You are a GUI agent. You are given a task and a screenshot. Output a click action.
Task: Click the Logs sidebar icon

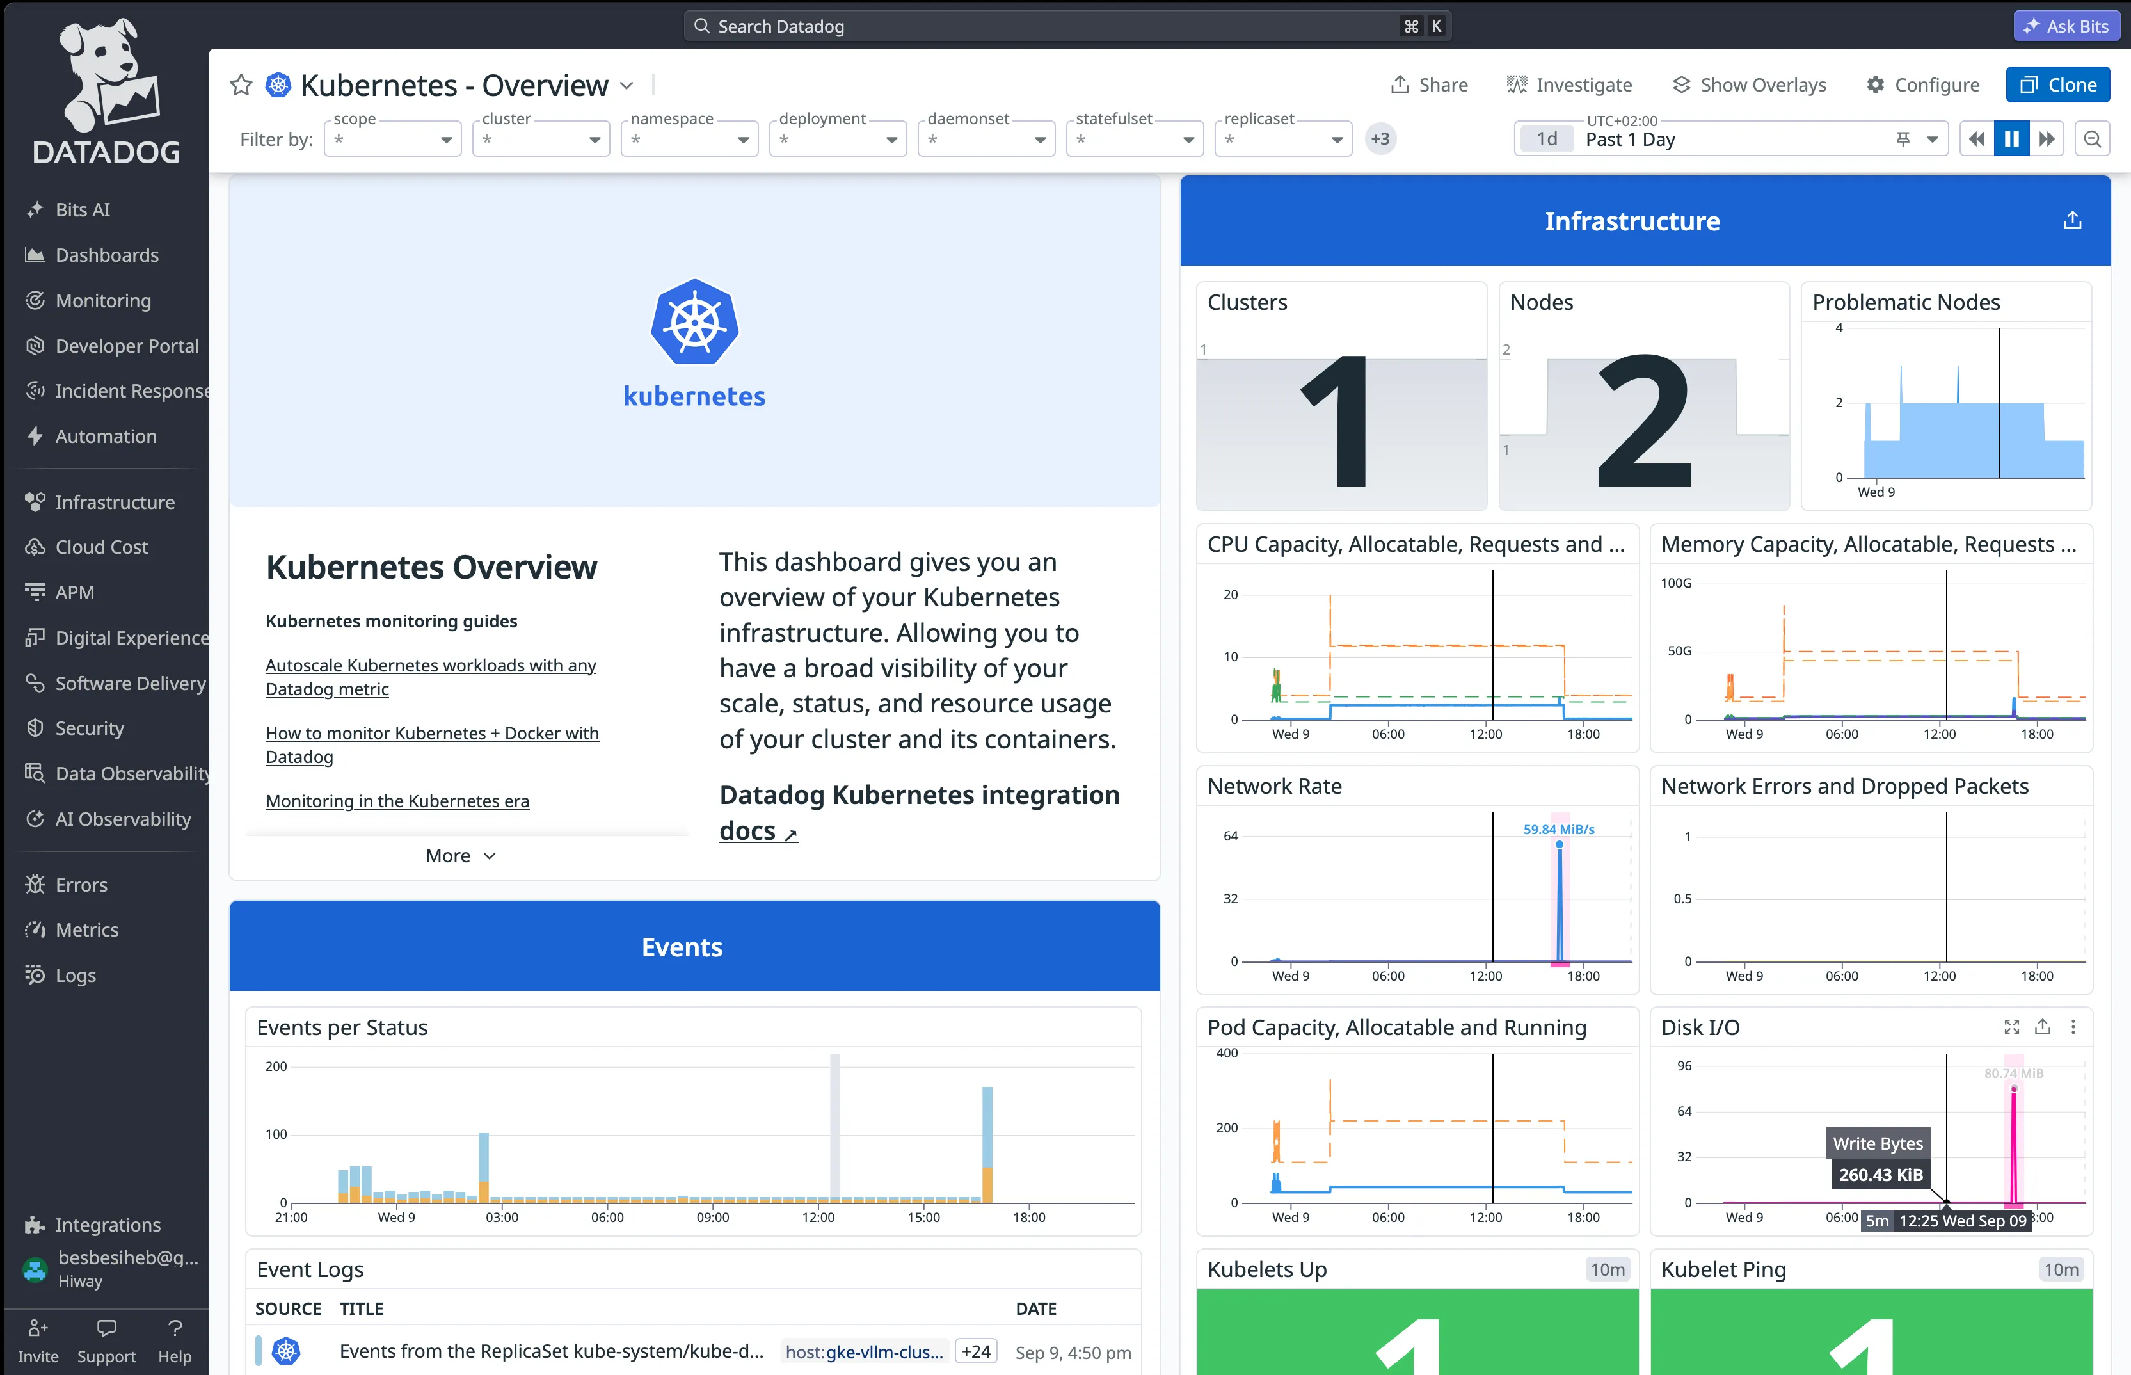[x=35, y=975]
